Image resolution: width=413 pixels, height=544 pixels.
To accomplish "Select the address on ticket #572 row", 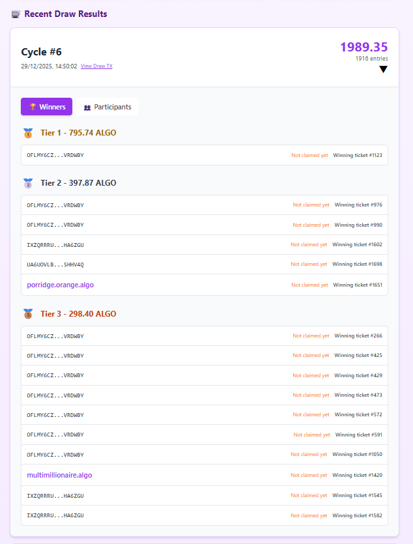I will tap(55, 415).
